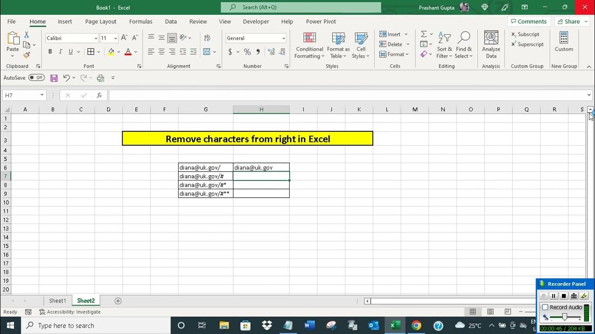Check Record Audio checkbox

545,307
